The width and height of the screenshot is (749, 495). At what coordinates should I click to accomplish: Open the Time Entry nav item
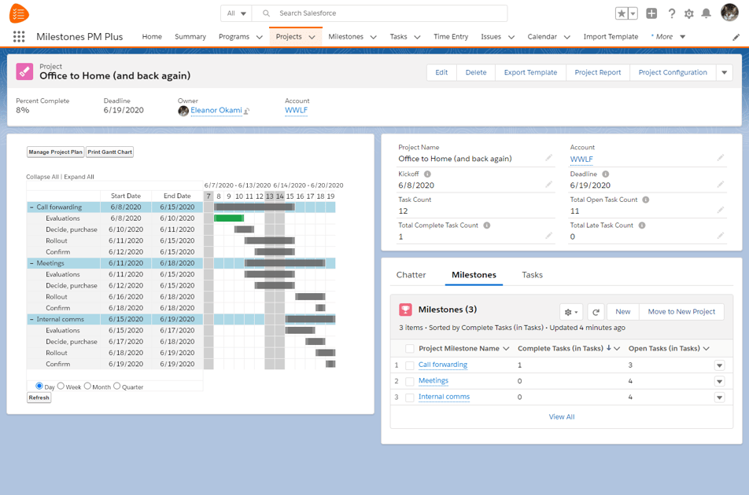point(451,37)
